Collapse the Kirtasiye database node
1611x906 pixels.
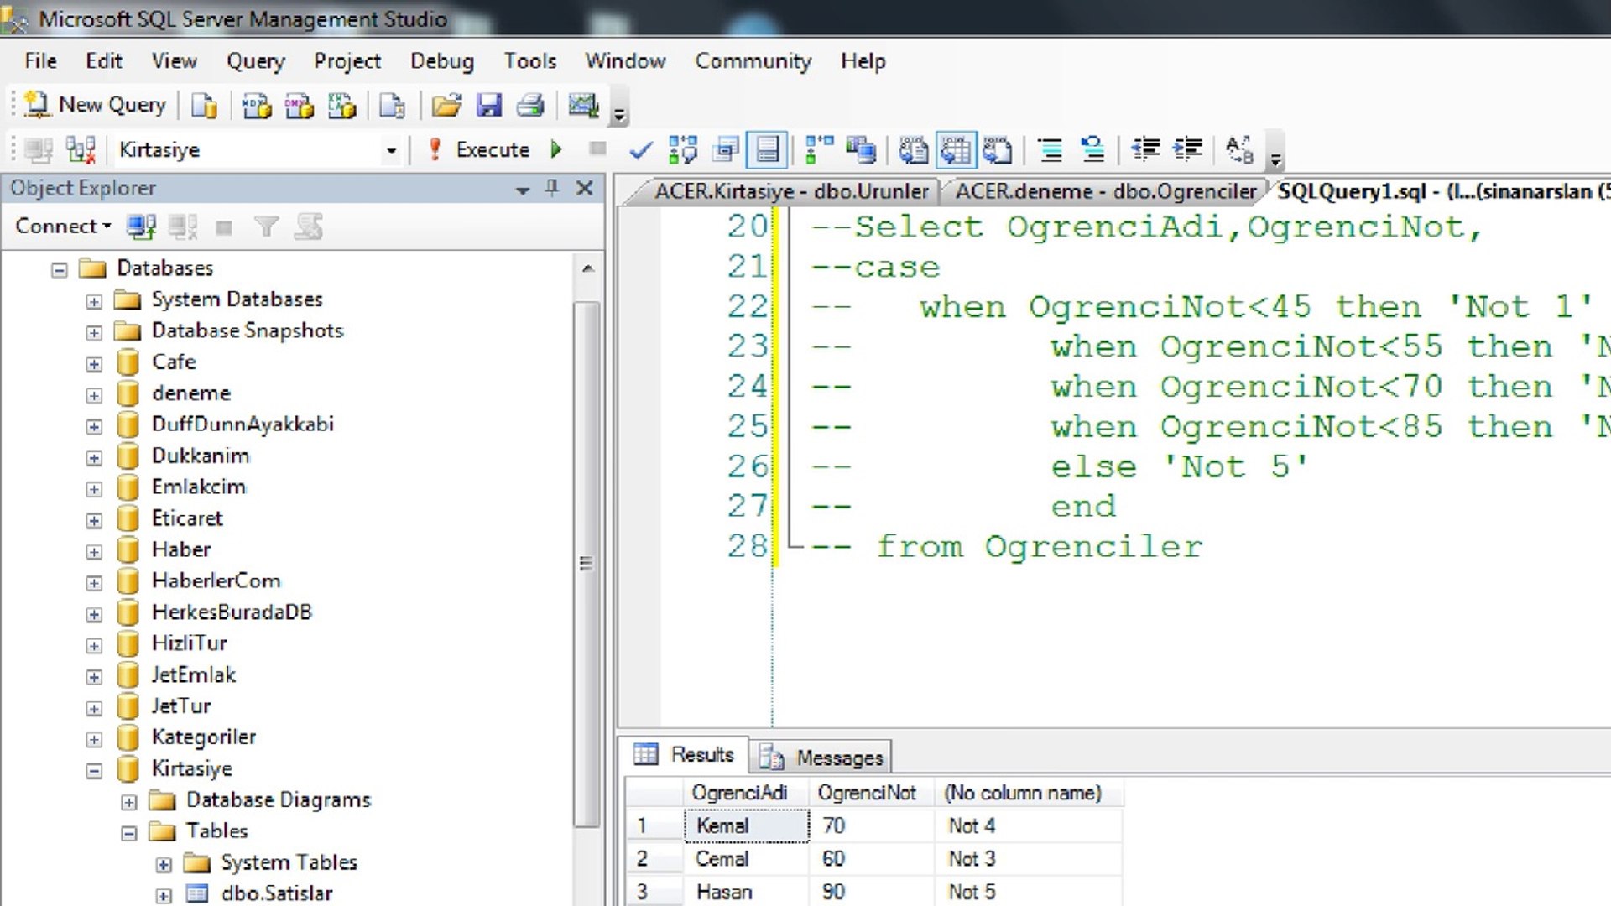click(x=94, y=770)
